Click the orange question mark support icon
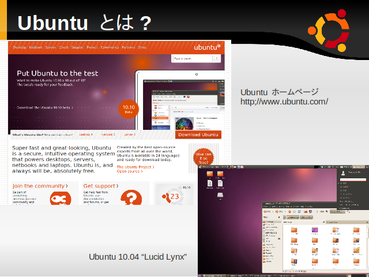This screenshot has height=277, width=369. (x=131, y=197)
